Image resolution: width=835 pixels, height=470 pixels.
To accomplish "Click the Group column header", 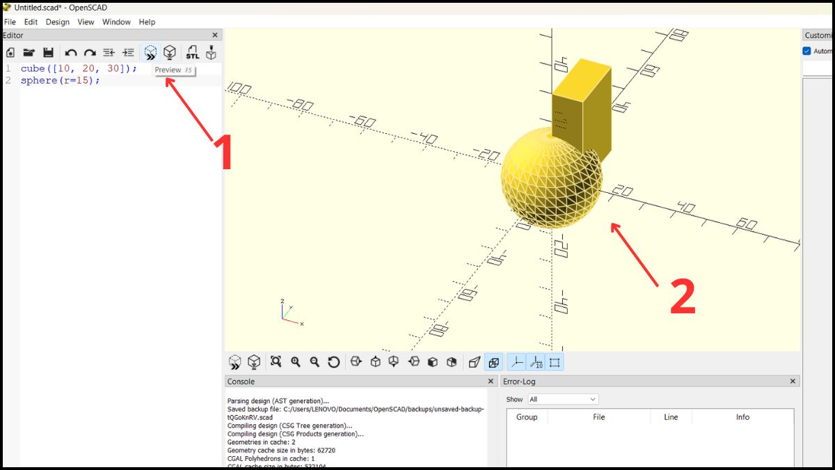I will [x=527, y=417].
